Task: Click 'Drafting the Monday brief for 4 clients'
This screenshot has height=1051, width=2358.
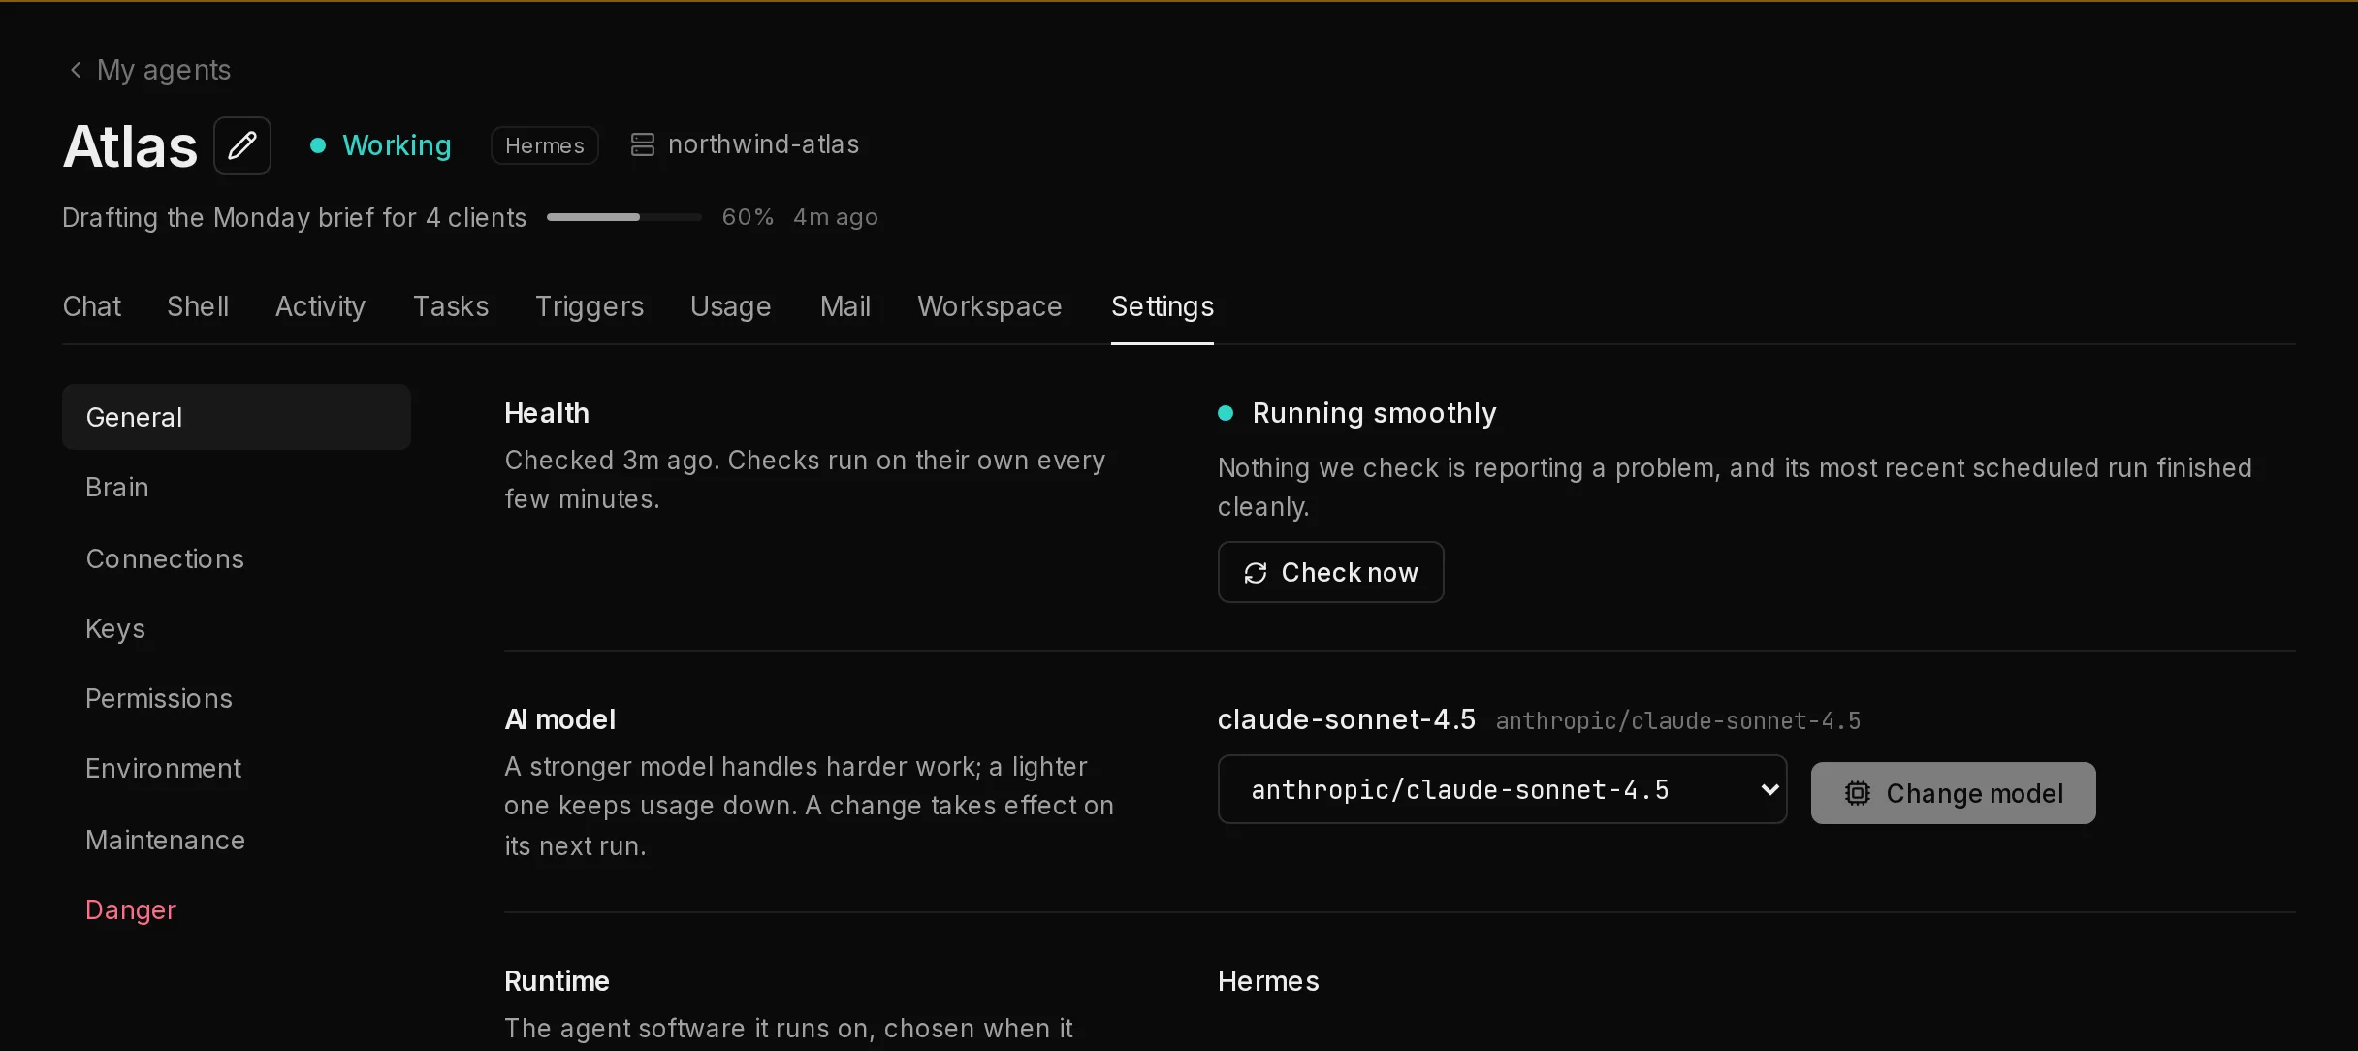Action: tap(295, 217)
